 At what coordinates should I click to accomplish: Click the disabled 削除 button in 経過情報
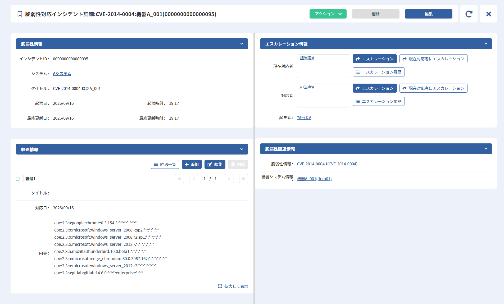point(238,165)
